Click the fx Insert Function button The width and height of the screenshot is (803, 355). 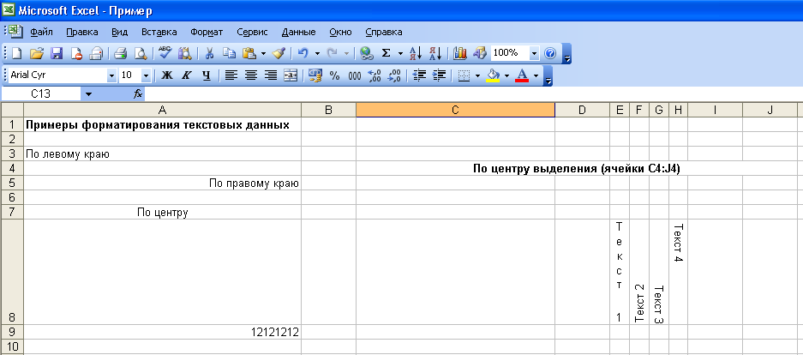(138, 93)
